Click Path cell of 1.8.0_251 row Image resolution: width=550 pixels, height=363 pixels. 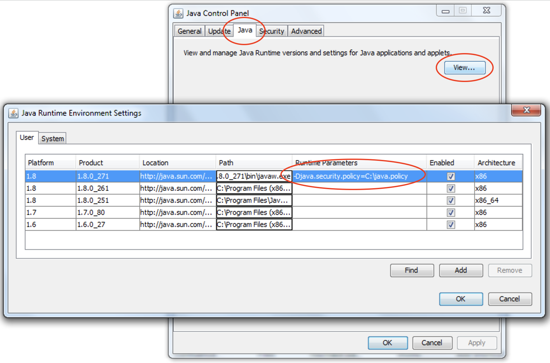coord(254,201)
